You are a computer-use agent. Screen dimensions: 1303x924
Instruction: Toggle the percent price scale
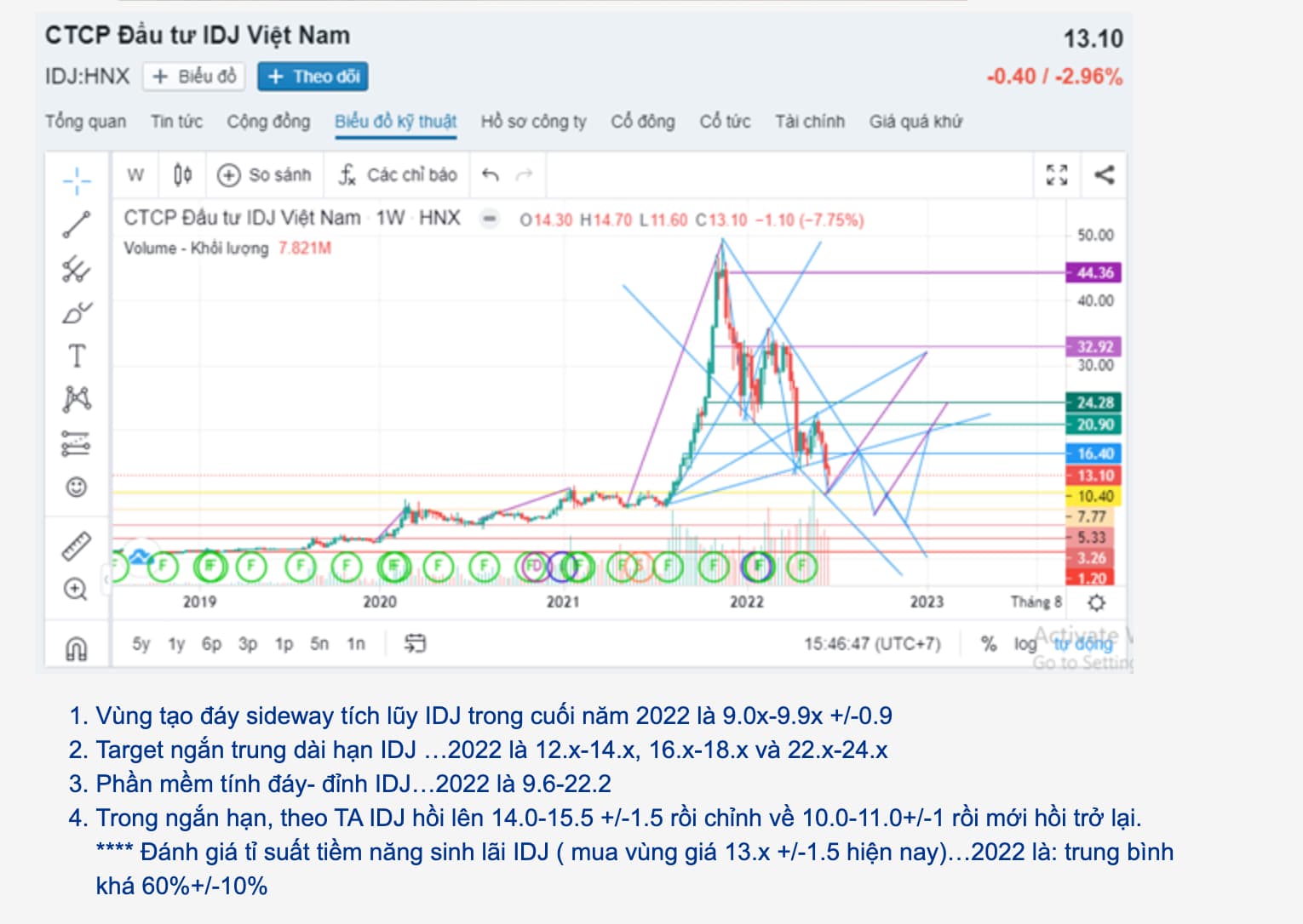989,644
